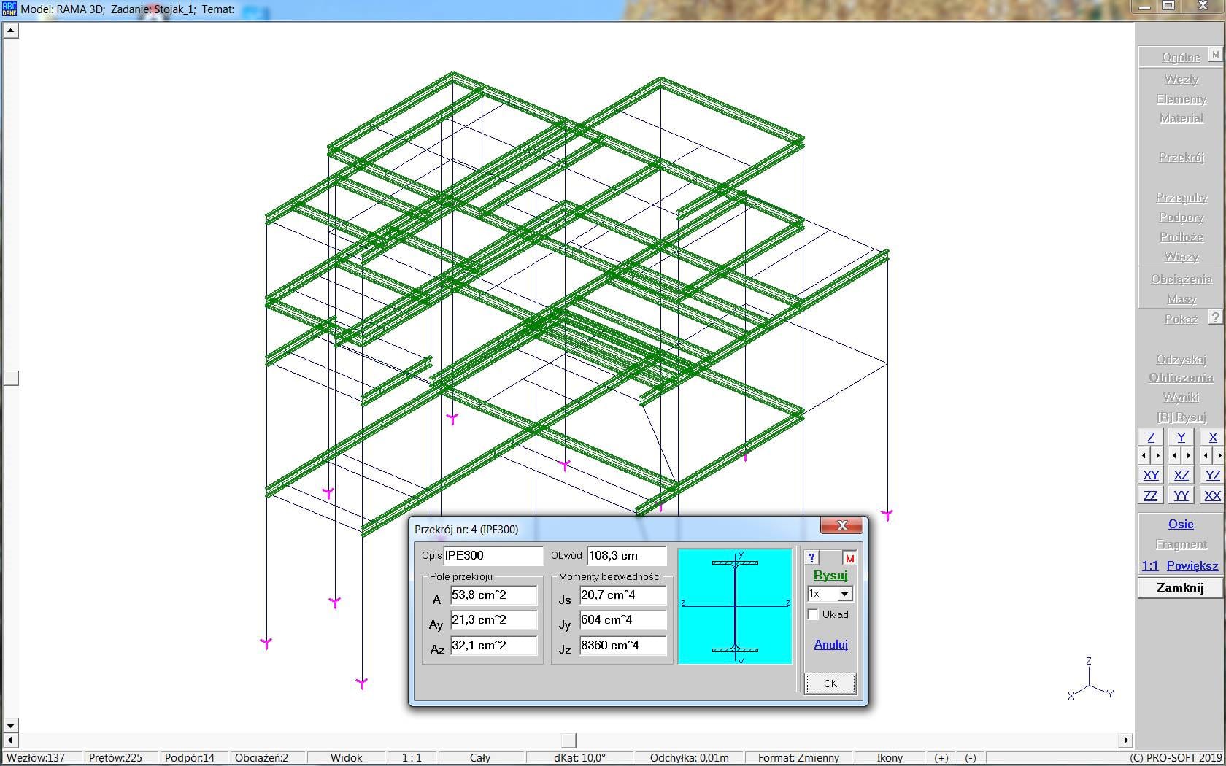Image resolution: width=1226 pixels, height=766 pixels.
Task: Click the horizontal scrollbar thumb
Action: point(568,740)
